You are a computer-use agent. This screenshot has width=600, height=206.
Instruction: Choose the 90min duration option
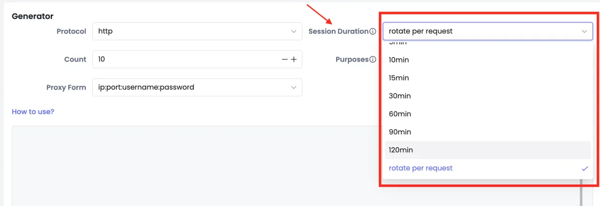400,132
